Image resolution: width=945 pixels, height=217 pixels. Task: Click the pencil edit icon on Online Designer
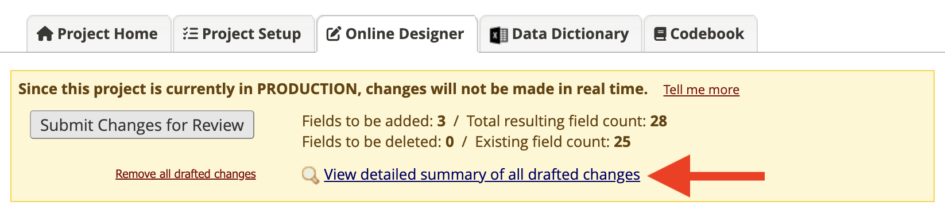(x=334, y=34)
